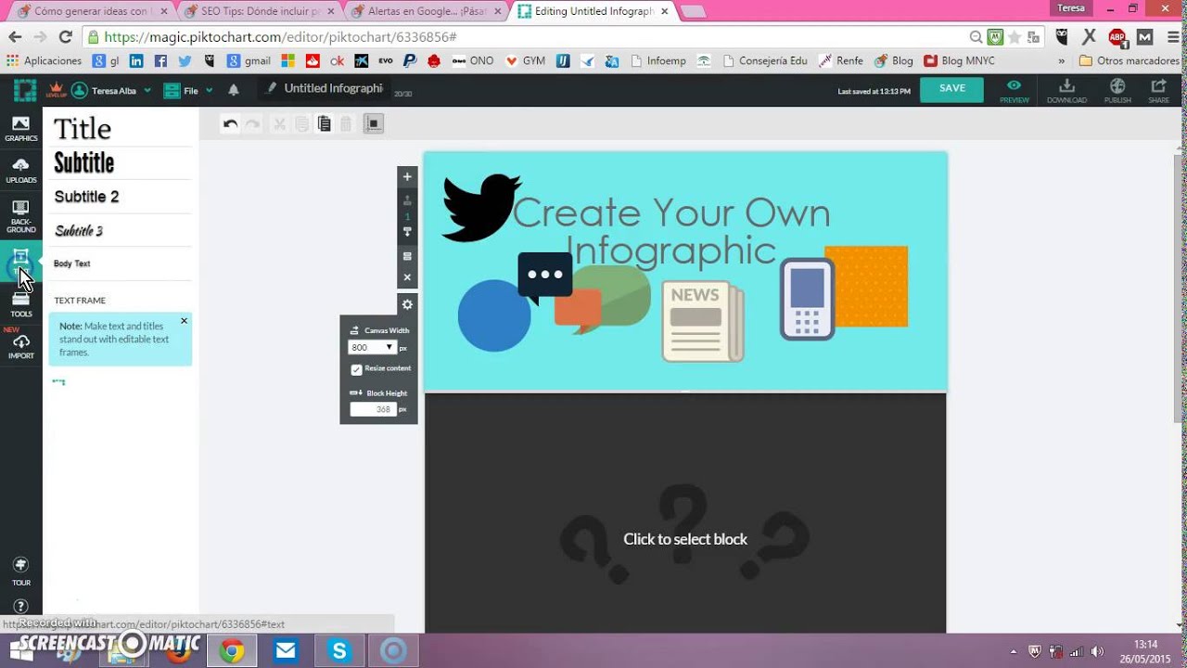1187x668 pixels.
Task: Insert Body Text element
Action: [x=72, y=263]
